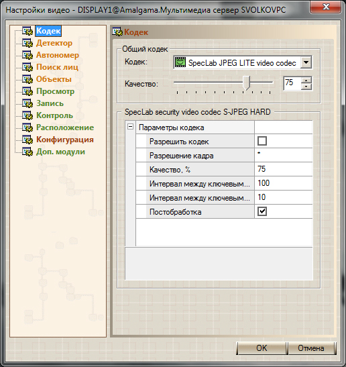Click the icon next to Объекты
346x367 pixels.
(27, 79)
